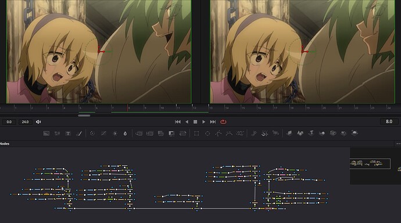
Task: Add a Matte Control node from the toolbar
Action: pyautogui.click(x=160, y=134)
